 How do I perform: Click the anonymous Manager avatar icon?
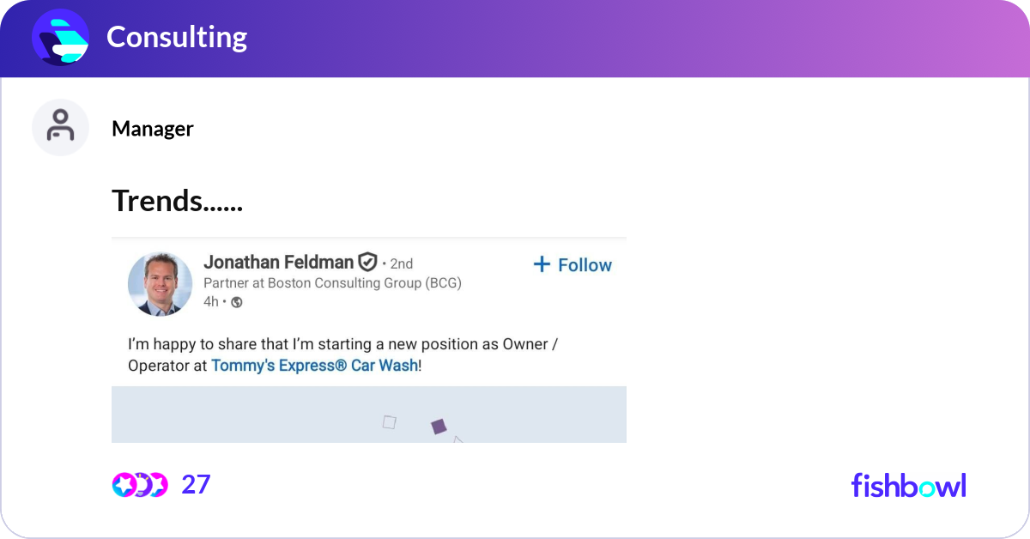tap(60, 127)
